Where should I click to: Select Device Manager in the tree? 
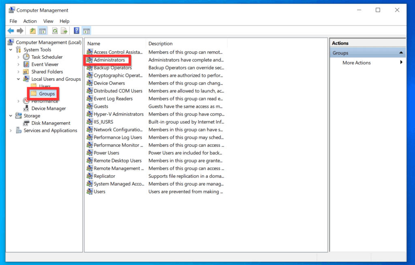49,108
